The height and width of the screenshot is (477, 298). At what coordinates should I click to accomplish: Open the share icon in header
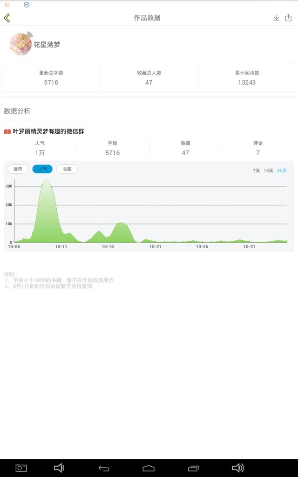(288, 18)
